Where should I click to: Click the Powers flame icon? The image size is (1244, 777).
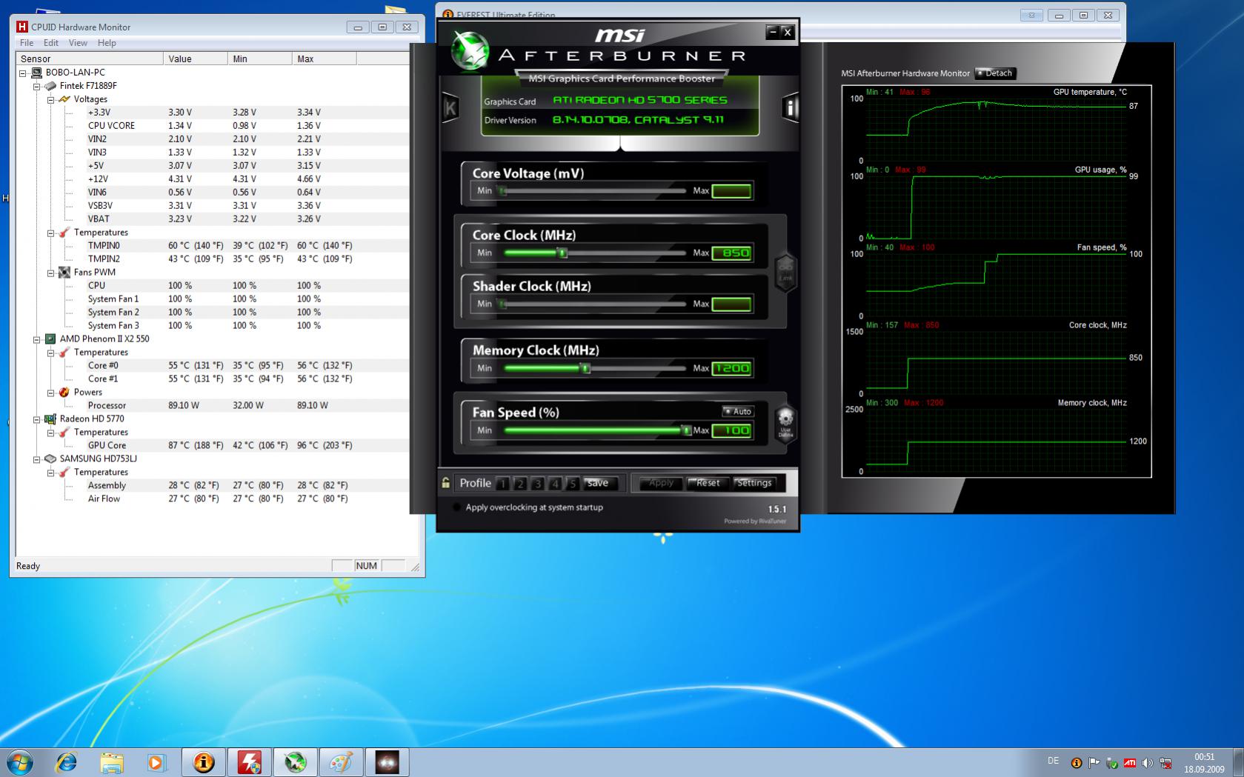click(x=64, y=393)
